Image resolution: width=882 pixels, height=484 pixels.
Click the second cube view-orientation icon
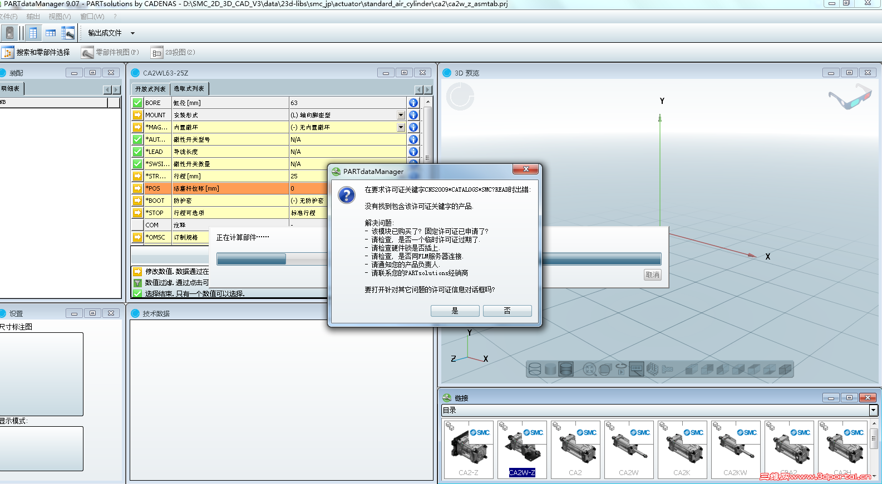(707, 369)
